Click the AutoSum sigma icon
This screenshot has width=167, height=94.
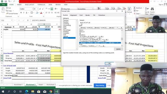tap(135, 8)
